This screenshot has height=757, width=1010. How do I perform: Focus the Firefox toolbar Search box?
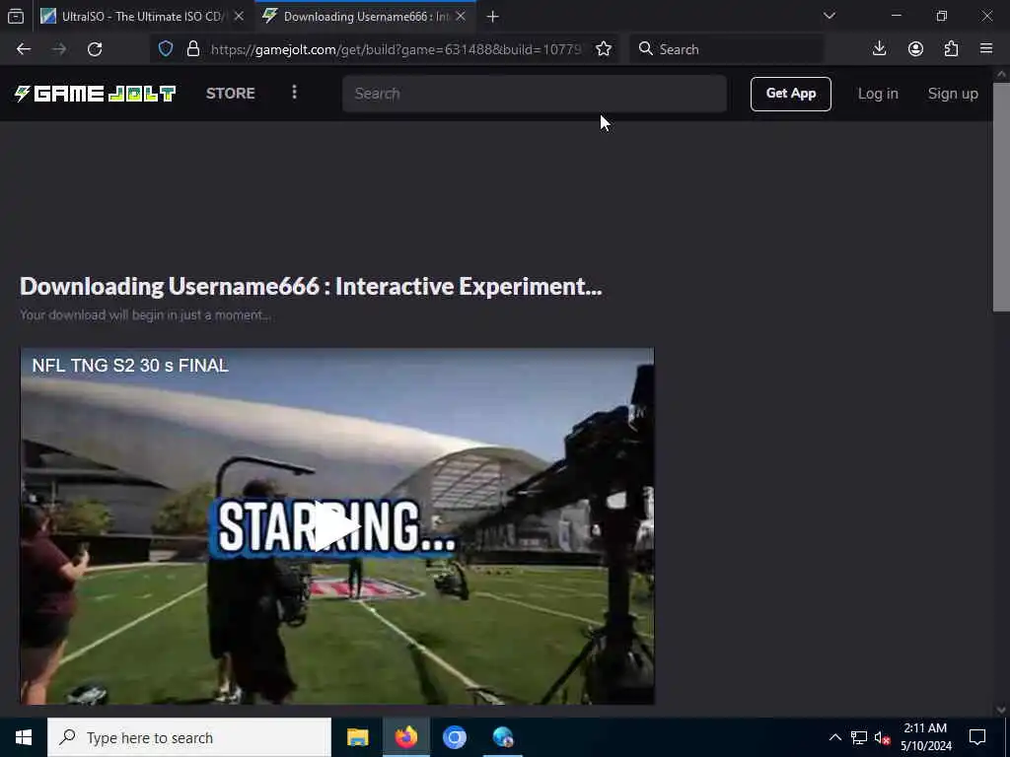[727, 49]
